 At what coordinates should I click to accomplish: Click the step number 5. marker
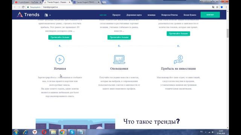[119, 46]
